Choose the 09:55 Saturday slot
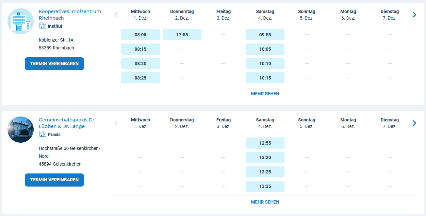The height and width of the screenshot is (216, 426). pos(265,35)
